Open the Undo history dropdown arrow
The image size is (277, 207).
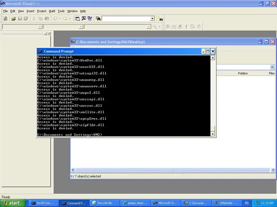click(60, 19)
